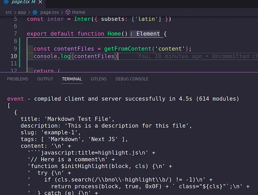Open the app folder breadcrumb
Viewport: 258px width, 195px height.
[x=22, y=12]
